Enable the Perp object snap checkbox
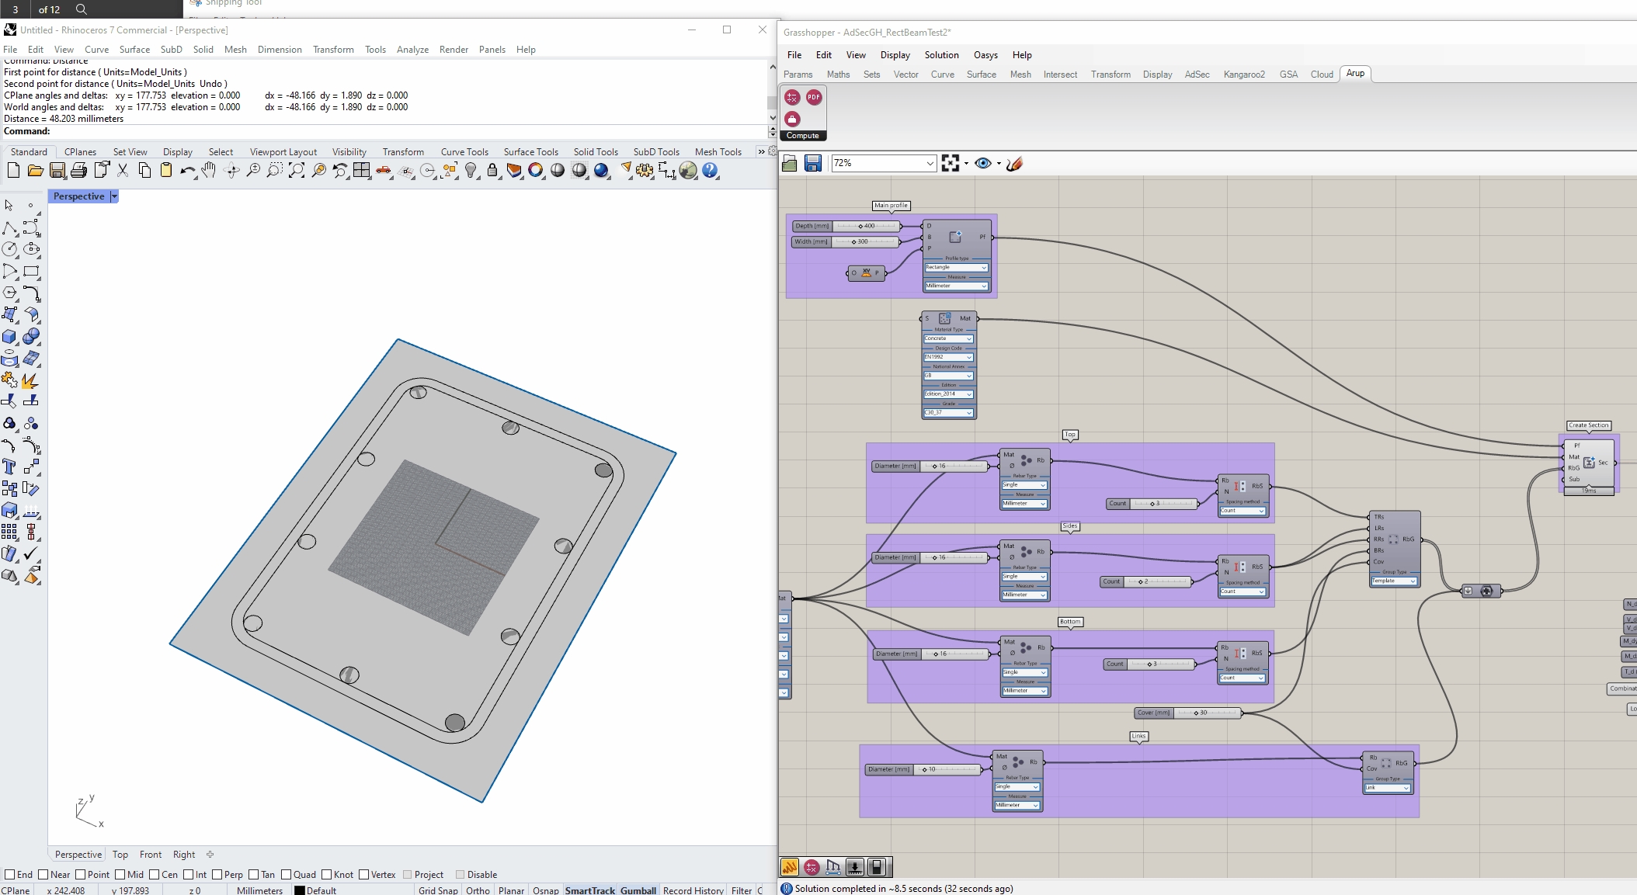 pyautogui.click(x=217, y=875)
